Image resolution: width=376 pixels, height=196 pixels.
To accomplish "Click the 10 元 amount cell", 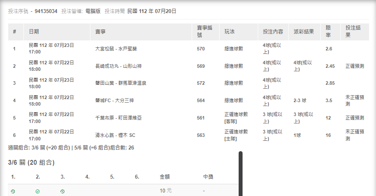I will (x=166, y=191).
